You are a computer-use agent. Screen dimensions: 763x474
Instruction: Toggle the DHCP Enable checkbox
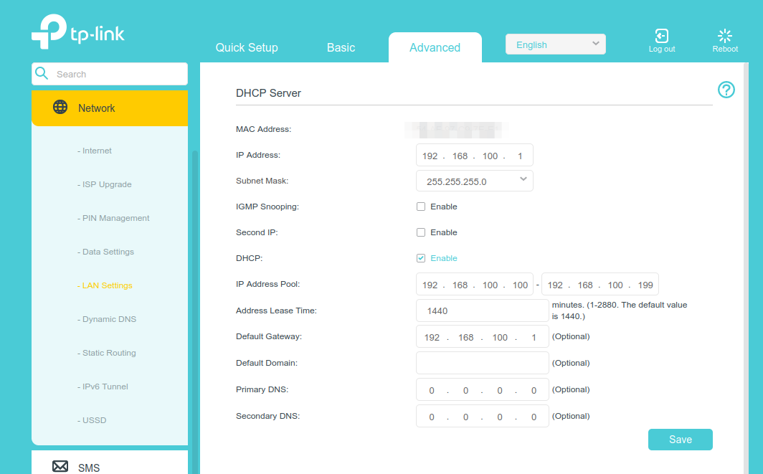(x=421, y=258)
